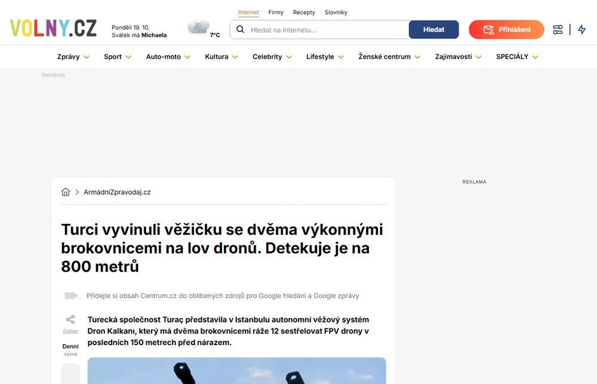Viewport: 597px width, 384px height.
Task: Expand the Celebrity menu chevron
Action: coord(289,57)
